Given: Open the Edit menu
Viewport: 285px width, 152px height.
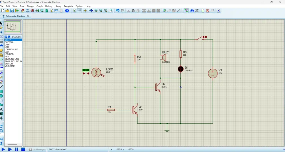Looking at the screenshot, I should click(8, 6).
